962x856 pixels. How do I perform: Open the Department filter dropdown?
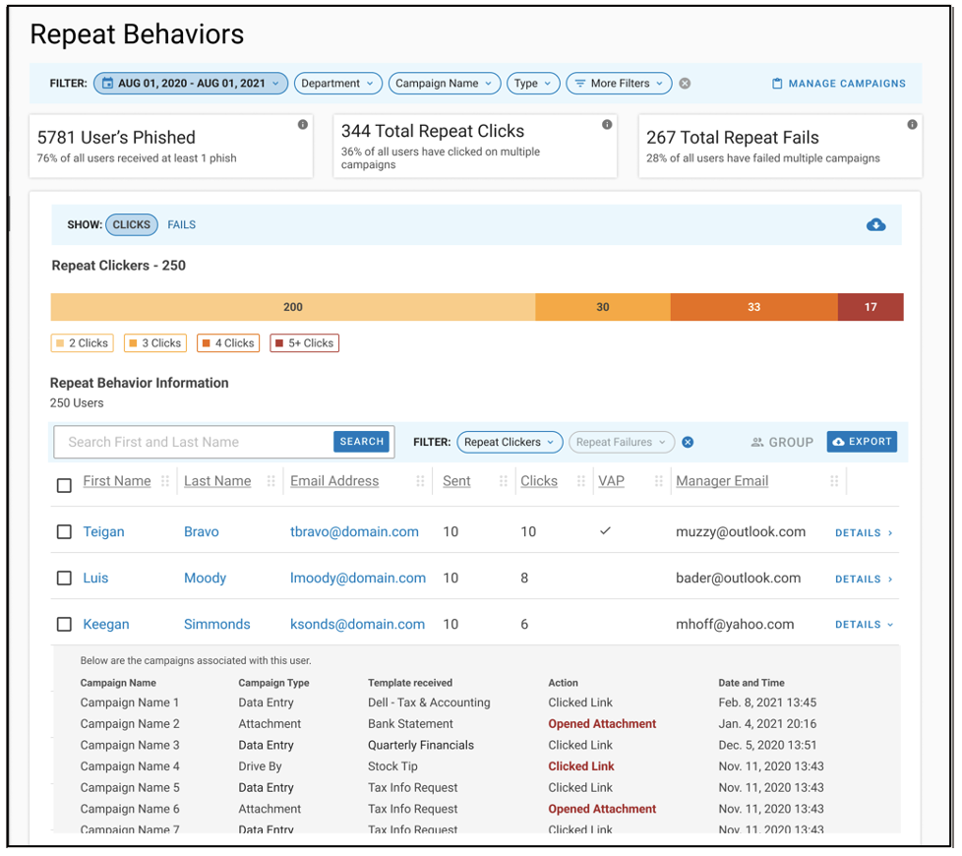[x=338, y=83]
